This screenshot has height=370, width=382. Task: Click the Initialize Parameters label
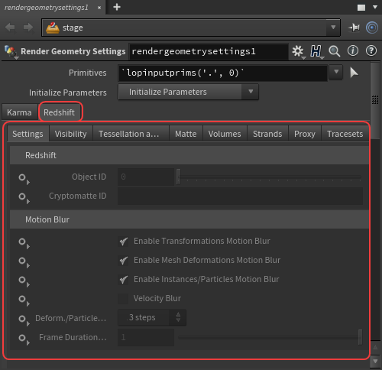[x=68, y=92]
